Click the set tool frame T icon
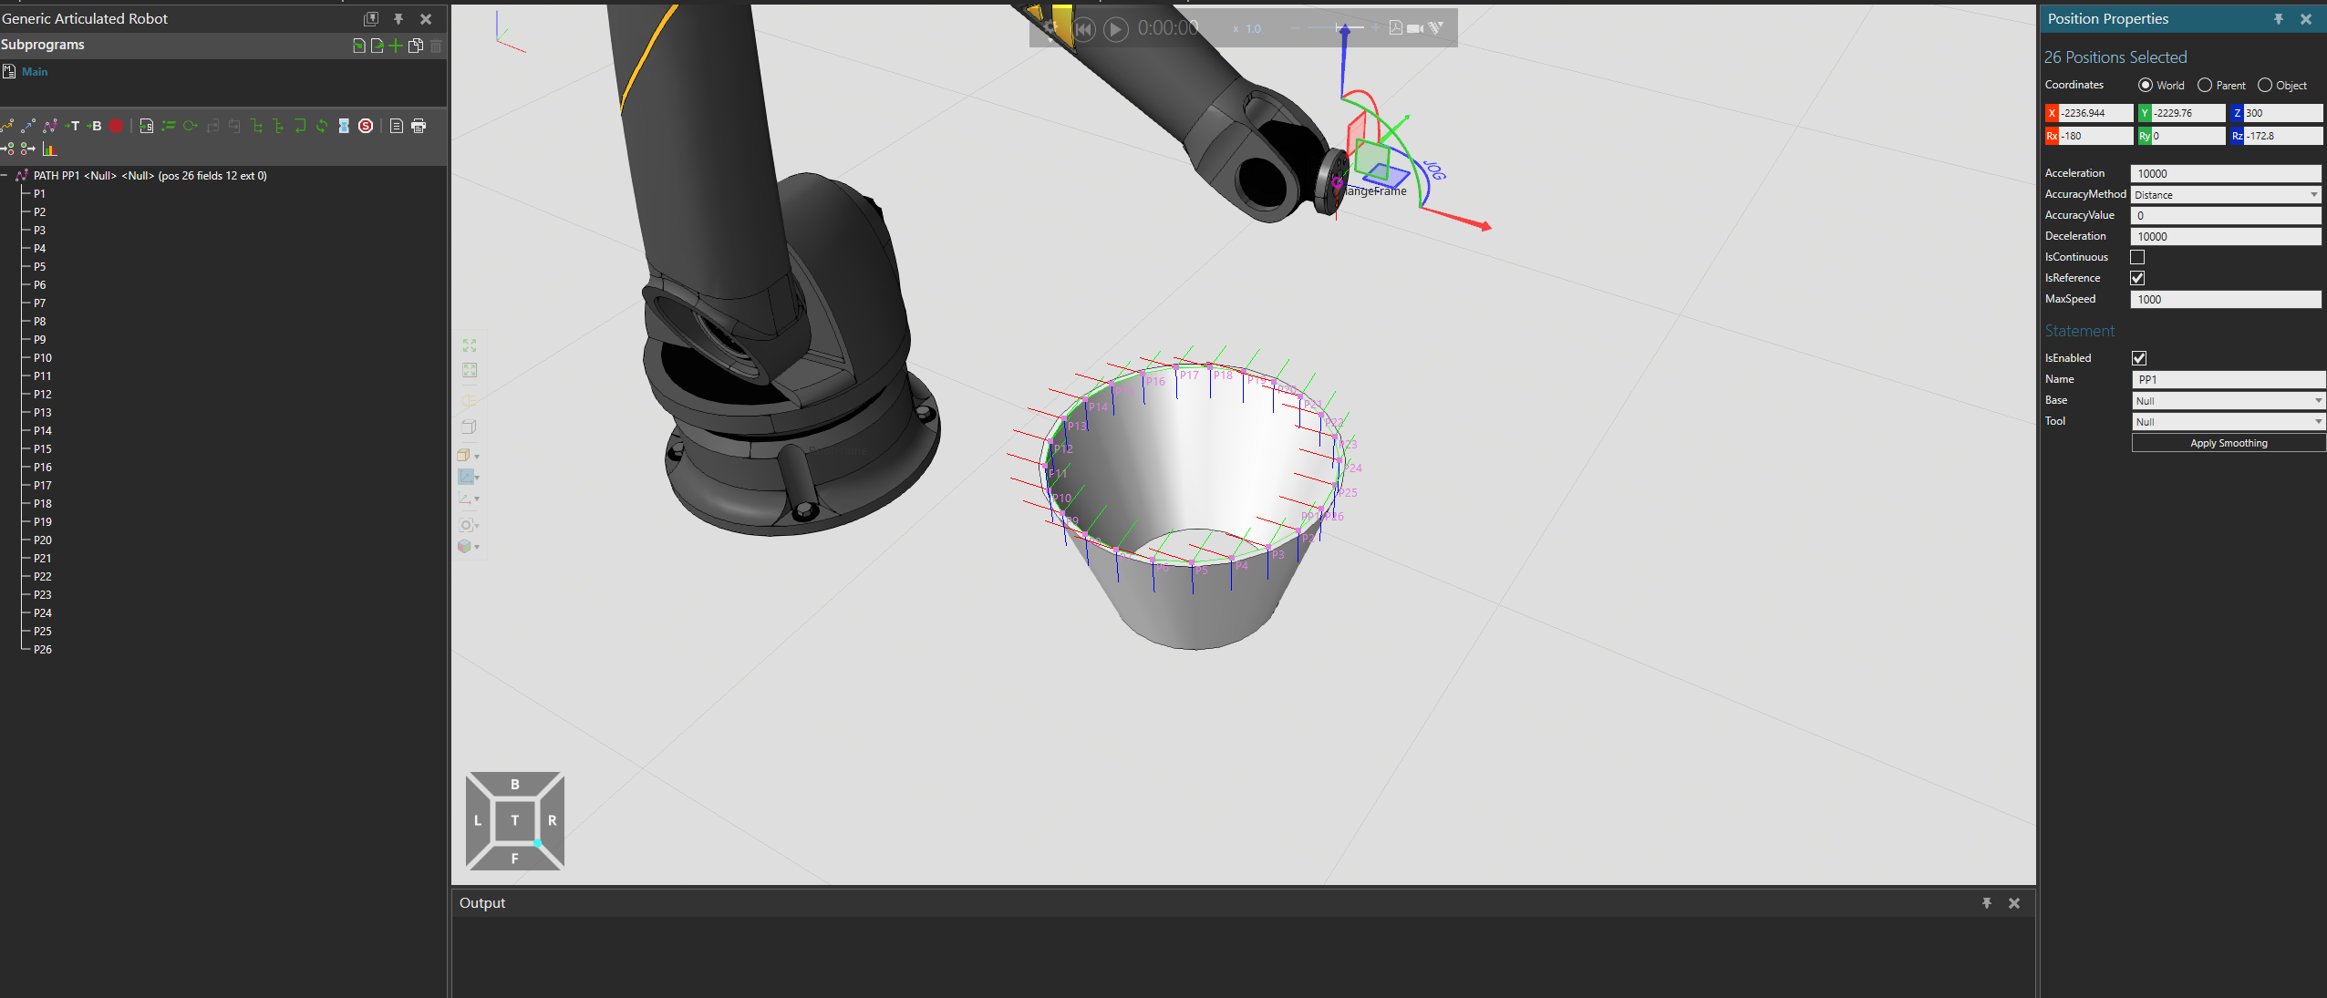This screenshot has width=2327, height=998. [x=74, y=126]
